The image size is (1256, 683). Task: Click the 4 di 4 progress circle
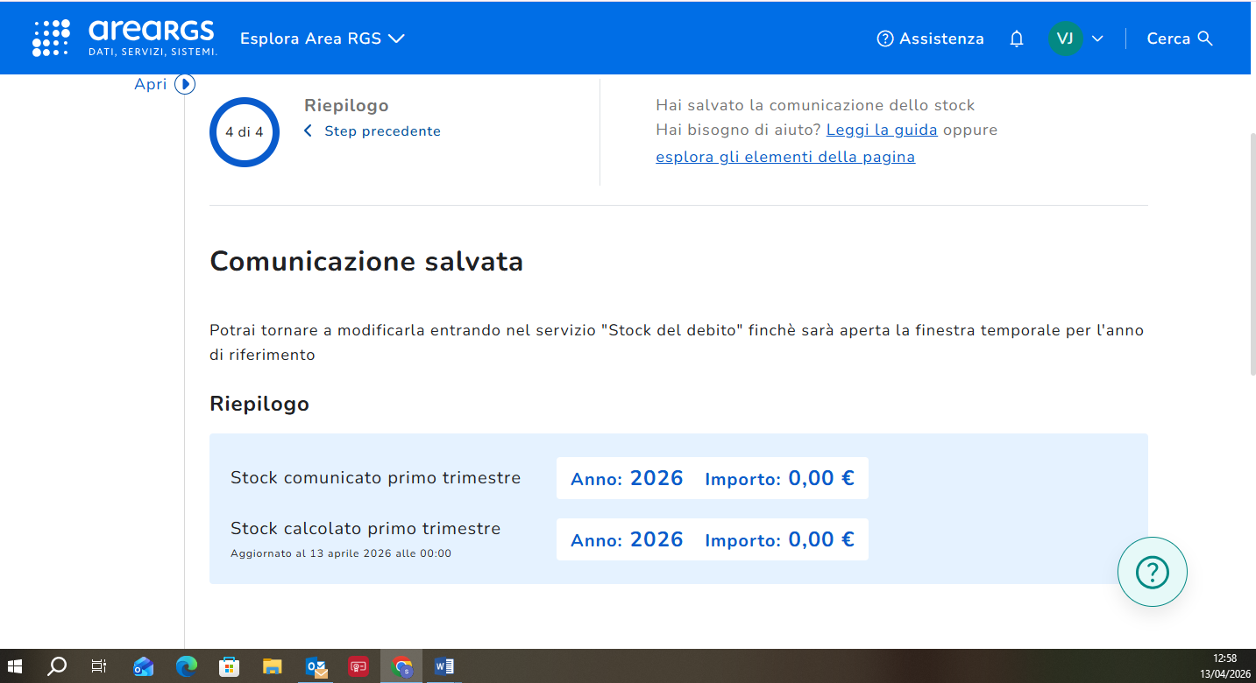[245, 132]
